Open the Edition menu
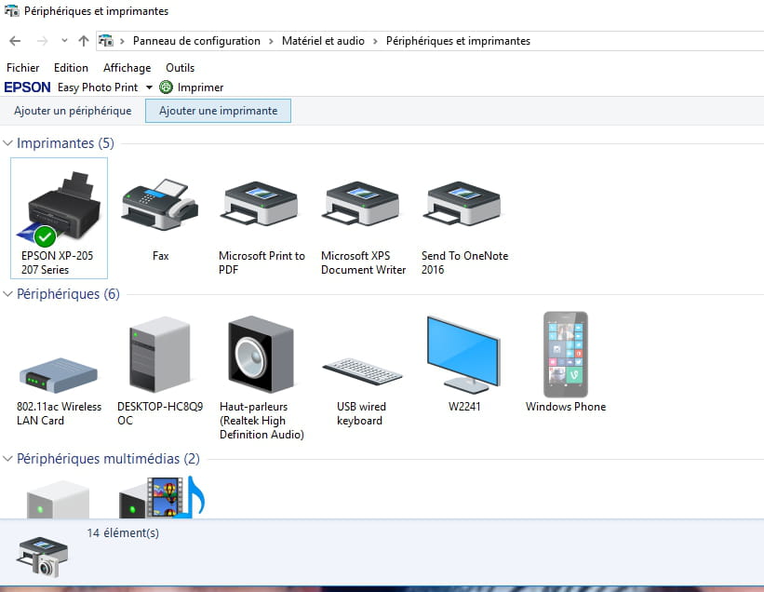This screenshot has width=764, height=592. click(x=71, y=68)
